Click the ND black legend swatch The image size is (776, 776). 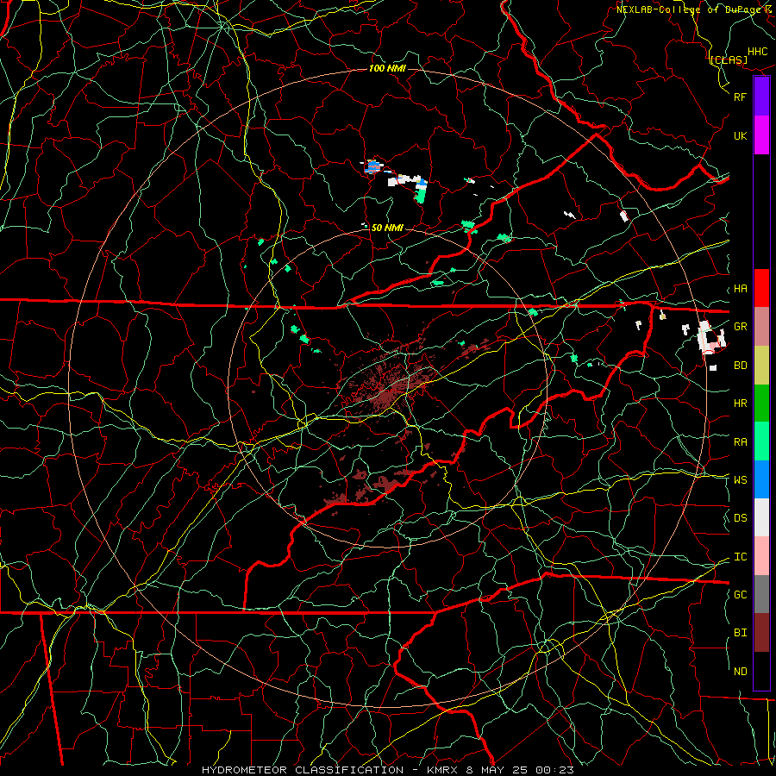761,671
